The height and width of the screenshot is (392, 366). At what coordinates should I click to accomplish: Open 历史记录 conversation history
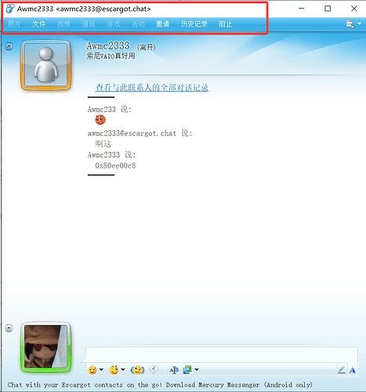pos(194,24)
